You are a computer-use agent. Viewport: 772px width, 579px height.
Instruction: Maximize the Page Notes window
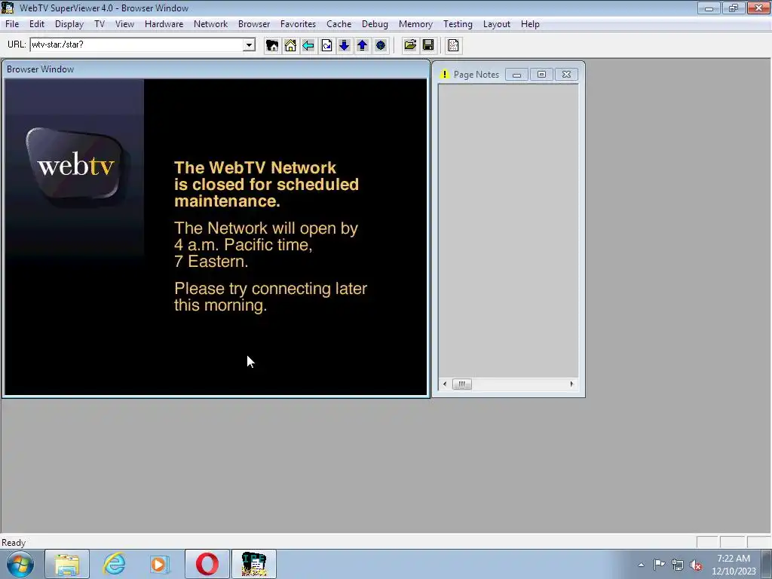click(x=541, y=75)
